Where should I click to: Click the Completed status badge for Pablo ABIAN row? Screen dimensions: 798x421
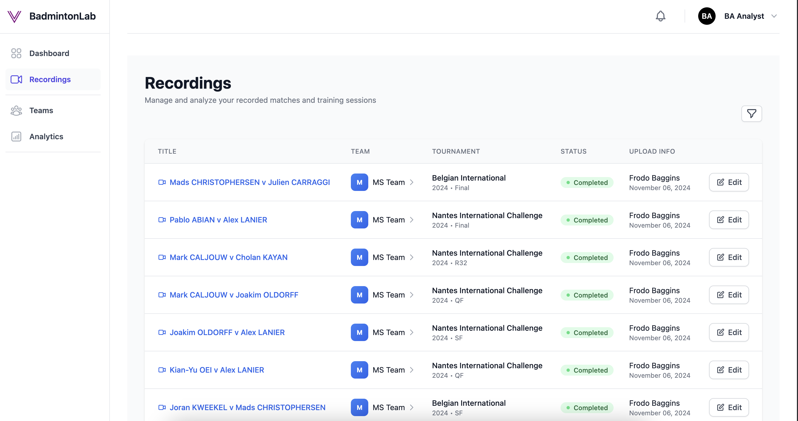coord(587,220)
